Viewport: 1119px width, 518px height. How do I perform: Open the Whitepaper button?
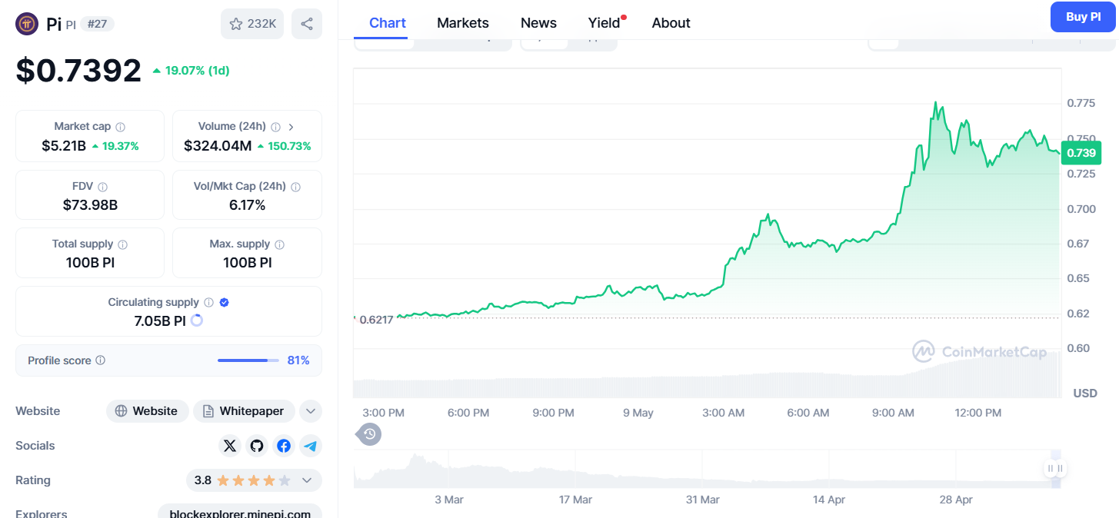click(244, 411)
